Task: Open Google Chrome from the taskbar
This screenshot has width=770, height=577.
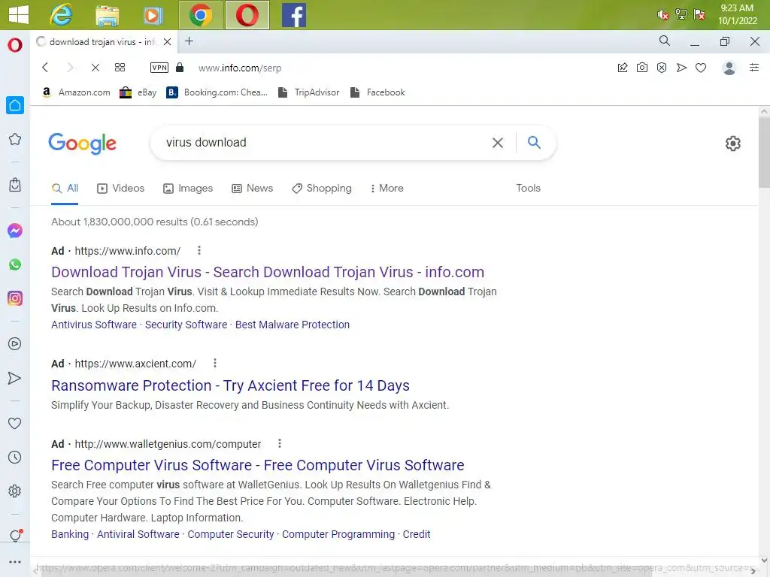Action: [x=200, y=15]
